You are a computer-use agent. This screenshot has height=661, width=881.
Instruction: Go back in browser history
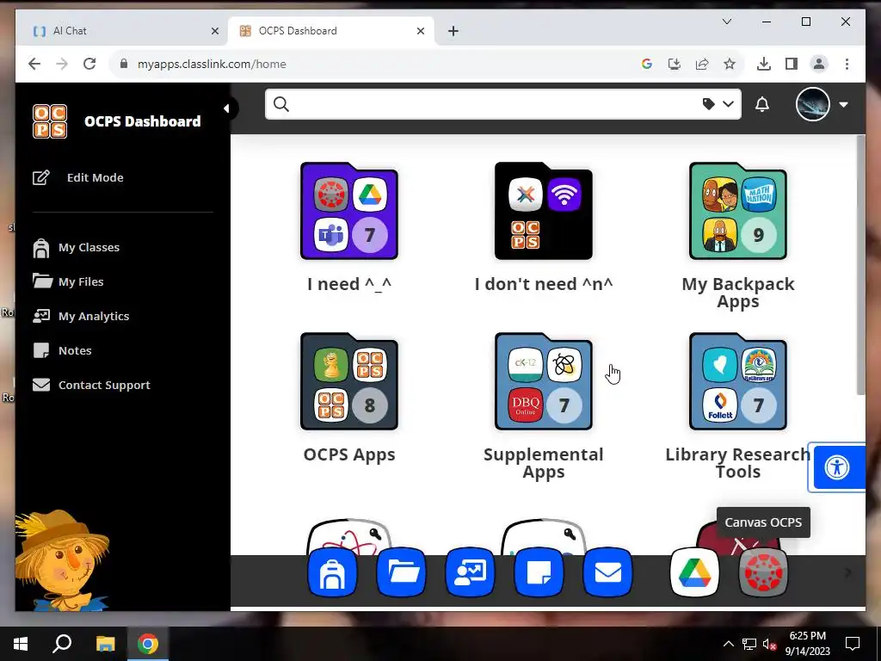34,64
